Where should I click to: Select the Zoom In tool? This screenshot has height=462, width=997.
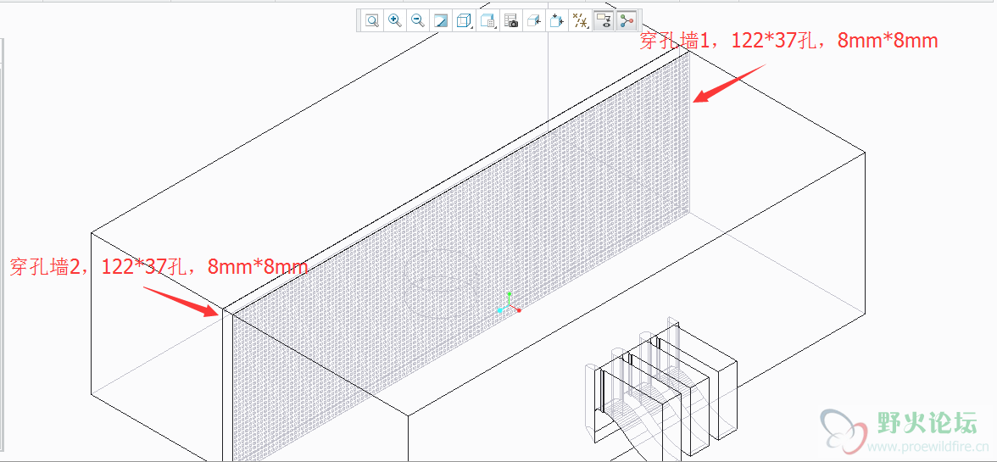pos(395,20)
